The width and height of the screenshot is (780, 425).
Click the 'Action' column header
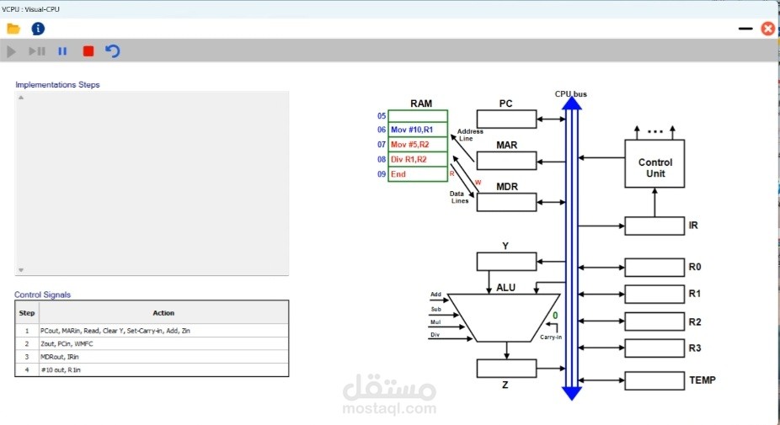[x=163, y=313]
